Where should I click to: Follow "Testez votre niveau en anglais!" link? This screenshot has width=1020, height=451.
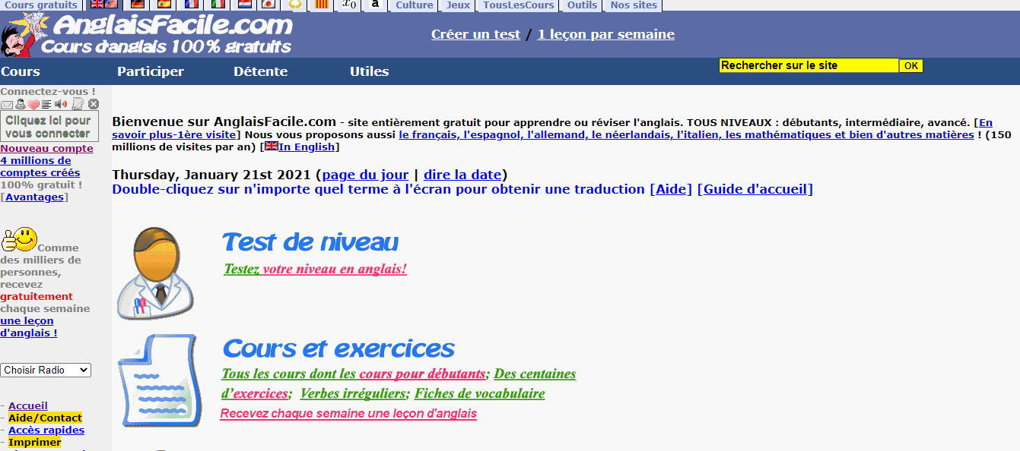point(315,269)
